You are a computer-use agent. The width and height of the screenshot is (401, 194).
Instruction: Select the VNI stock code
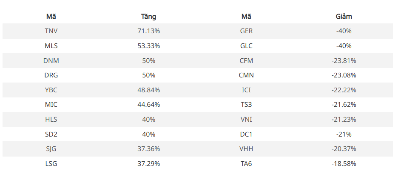(246, 120)
